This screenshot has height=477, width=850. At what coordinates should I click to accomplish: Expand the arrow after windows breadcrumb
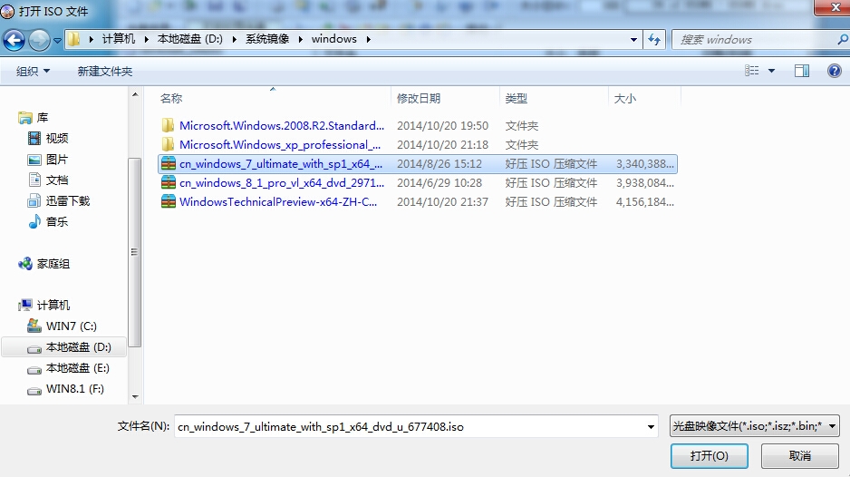pos(369,39)
